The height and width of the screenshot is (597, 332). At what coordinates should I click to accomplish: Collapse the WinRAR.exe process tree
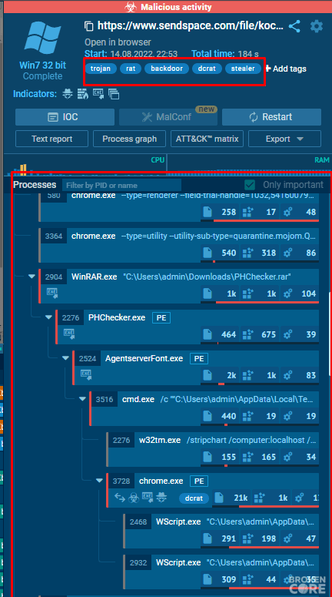point(32,277)
